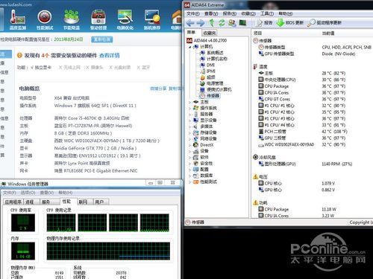Open the 新机推荐 new PC recommendation icon
Image resolution: width=373 pixels, height=279 pixels.
point(152,19)
